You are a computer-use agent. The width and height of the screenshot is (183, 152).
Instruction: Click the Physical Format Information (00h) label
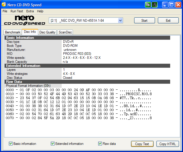pos(28,86)
